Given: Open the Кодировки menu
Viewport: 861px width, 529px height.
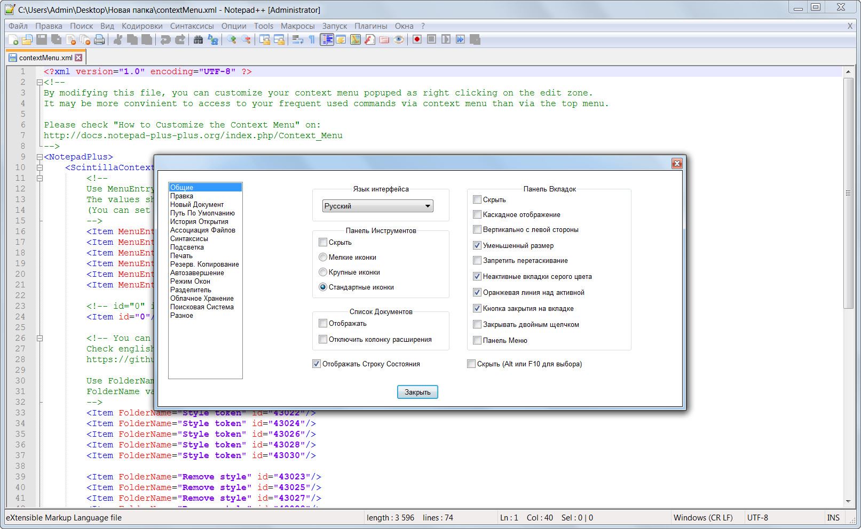Looking at the screenshot, I should point(142,26).
